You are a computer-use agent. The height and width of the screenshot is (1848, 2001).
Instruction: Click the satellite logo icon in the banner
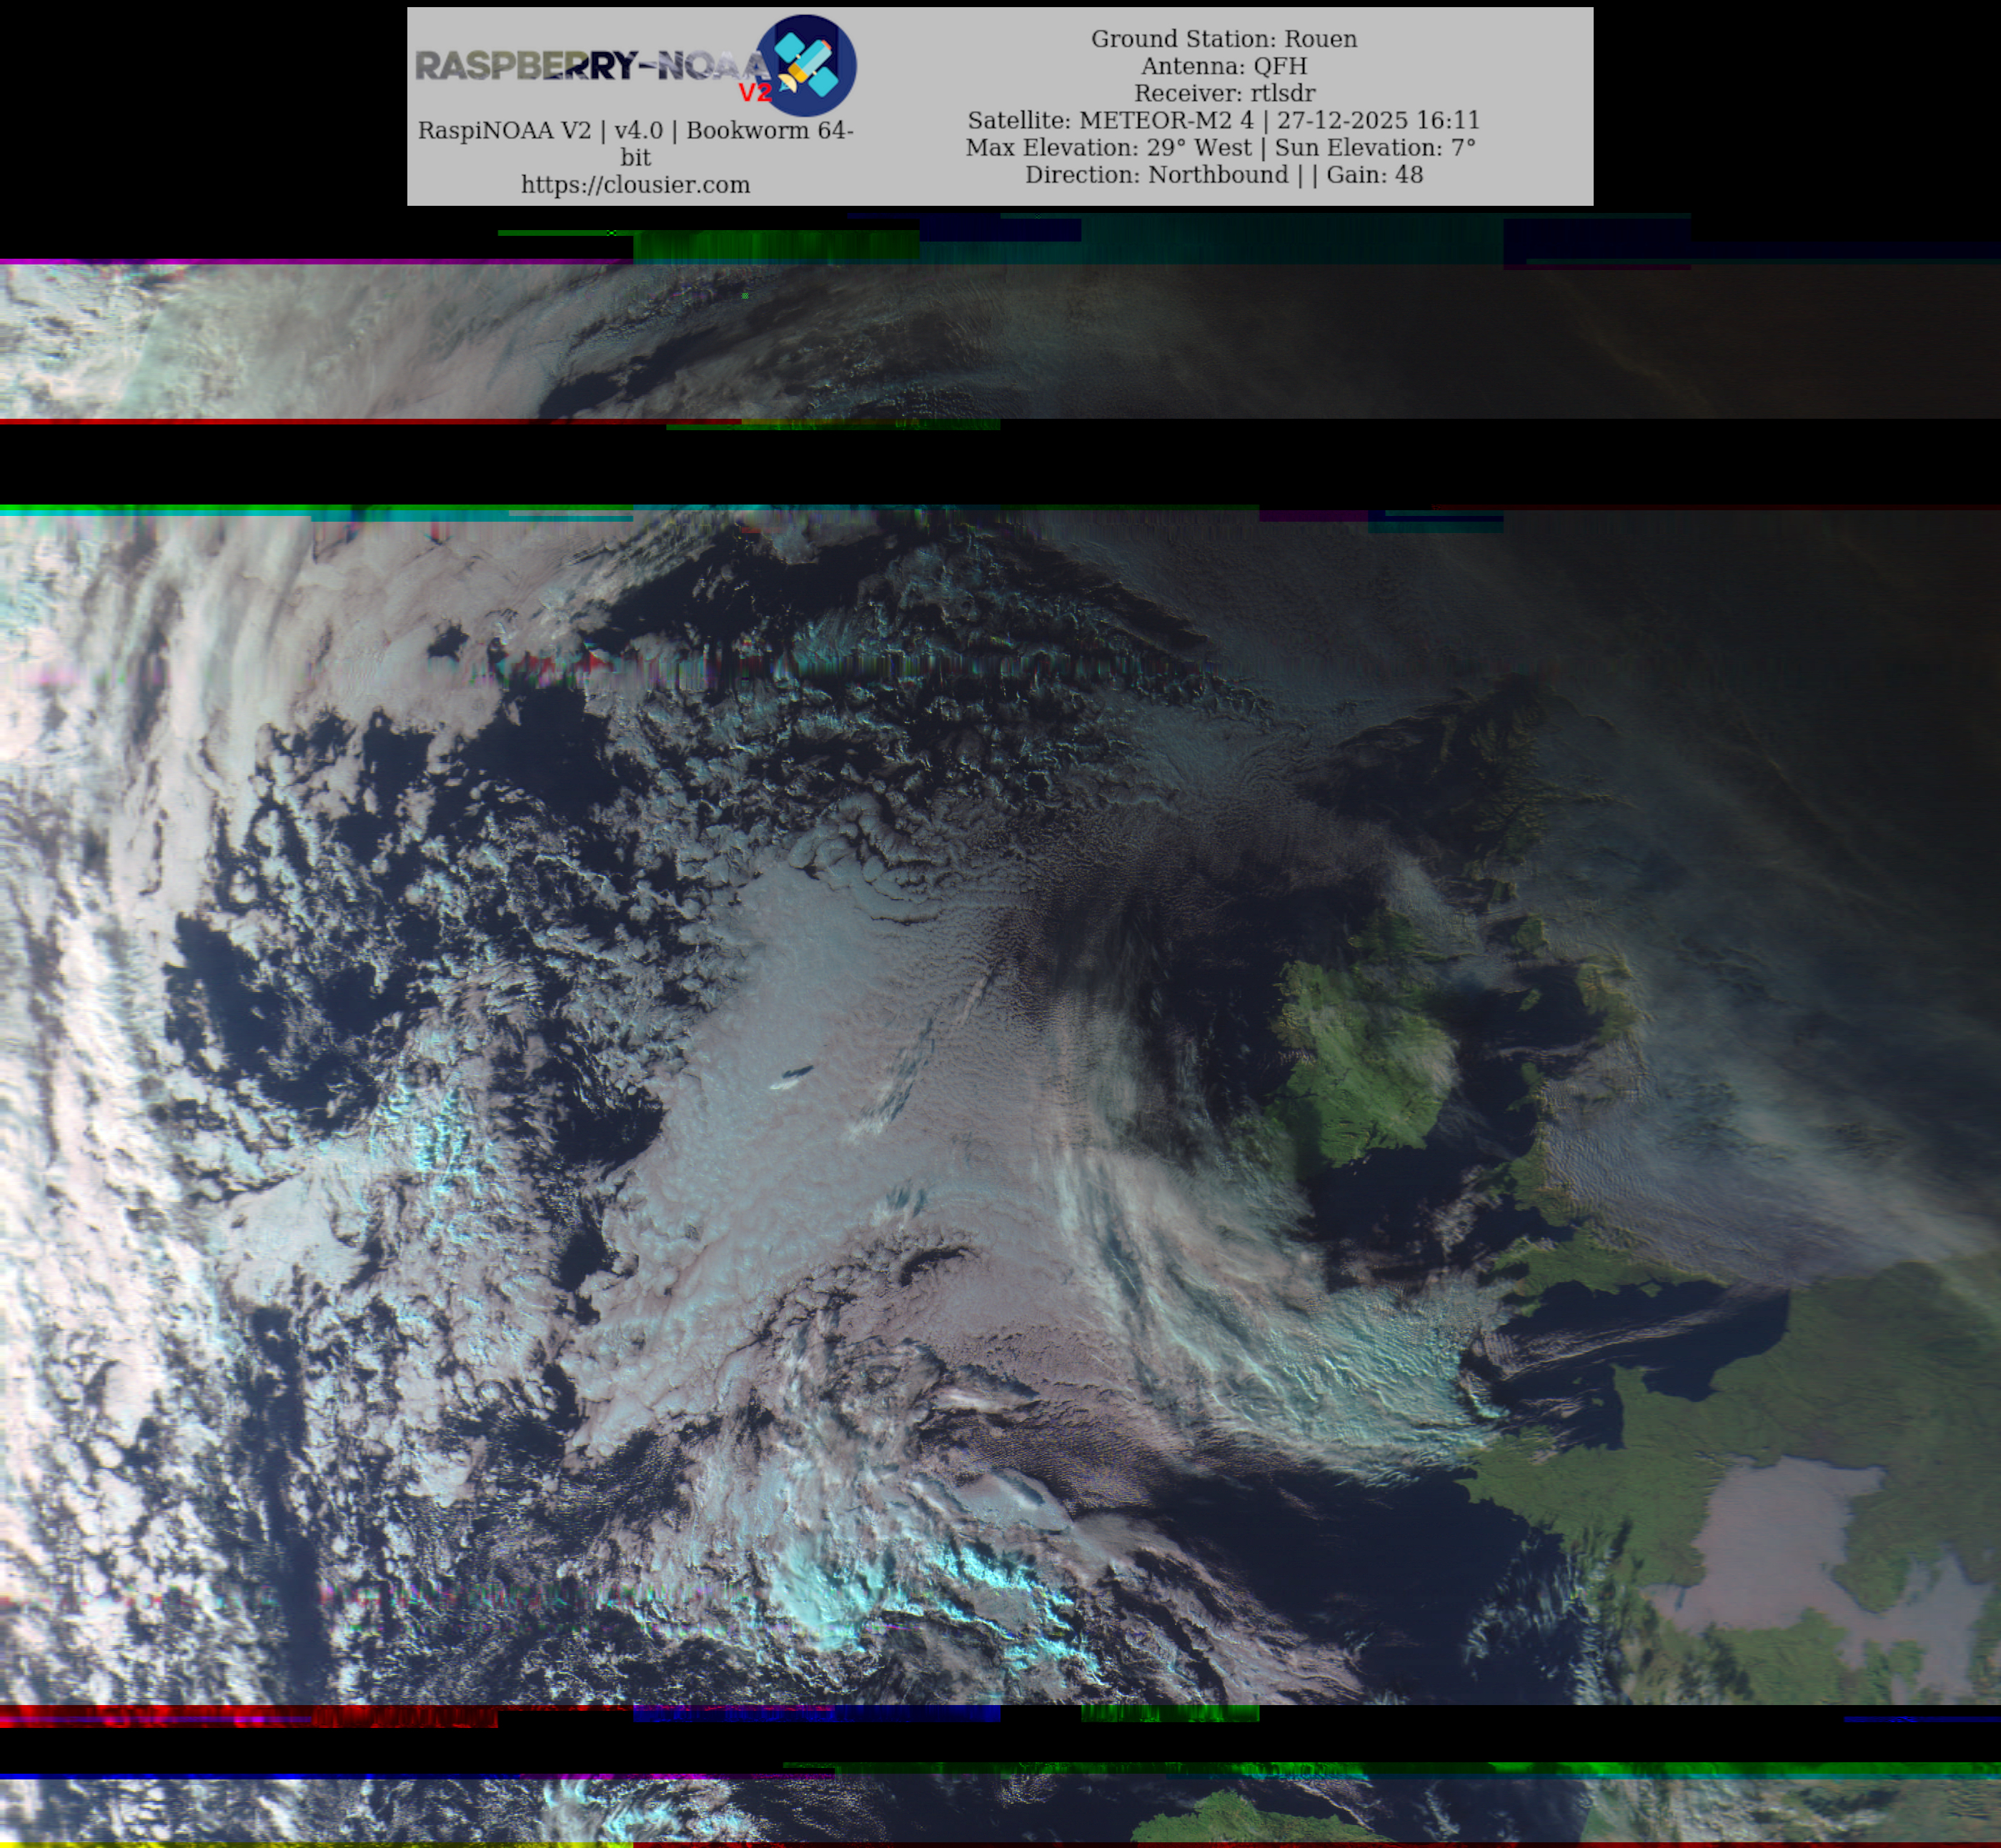[x=806, y=66]
